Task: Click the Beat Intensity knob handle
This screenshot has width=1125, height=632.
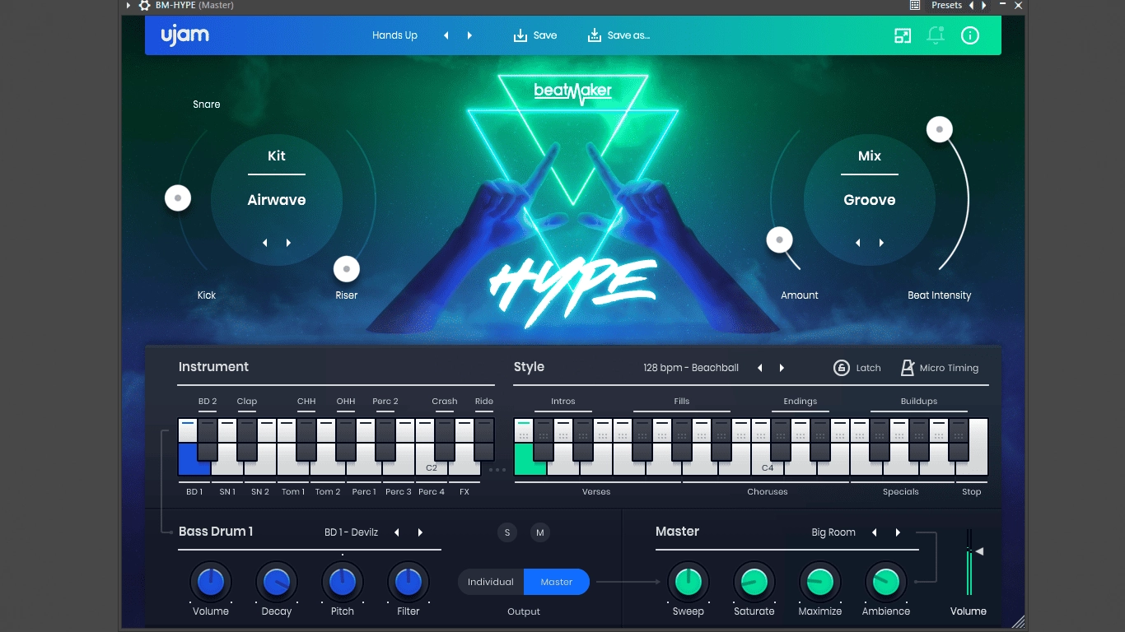Action: point(940,129)
